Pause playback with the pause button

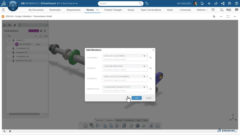(10, 131)
